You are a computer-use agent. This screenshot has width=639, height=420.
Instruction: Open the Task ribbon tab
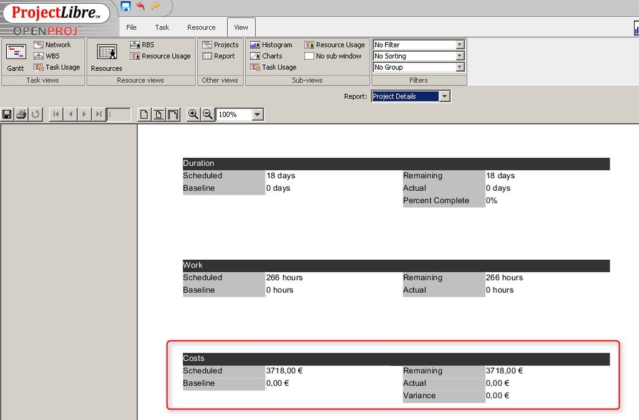coord(162,27)
